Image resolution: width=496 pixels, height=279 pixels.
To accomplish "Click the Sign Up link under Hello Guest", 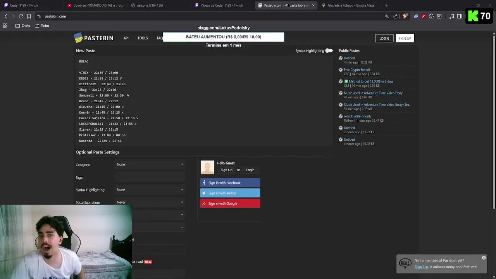I will pos(226,170).
